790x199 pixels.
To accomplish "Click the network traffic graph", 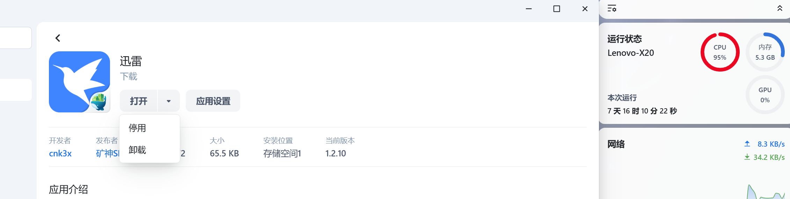I will pyautogui.click(x=765, y=192).
